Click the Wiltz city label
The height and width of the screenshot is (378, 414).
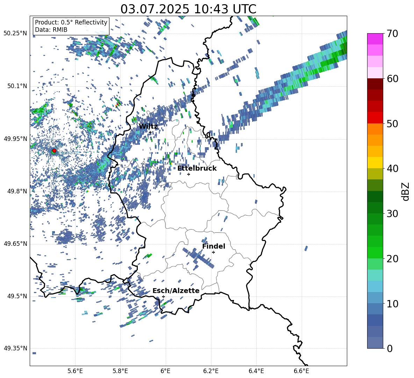coord(148,127)
